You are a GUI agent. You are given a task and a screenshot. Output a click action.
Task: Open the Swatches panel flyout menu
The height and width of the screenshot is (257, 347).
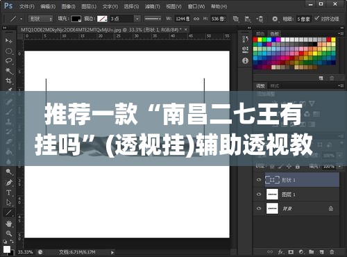click(341, 34)
